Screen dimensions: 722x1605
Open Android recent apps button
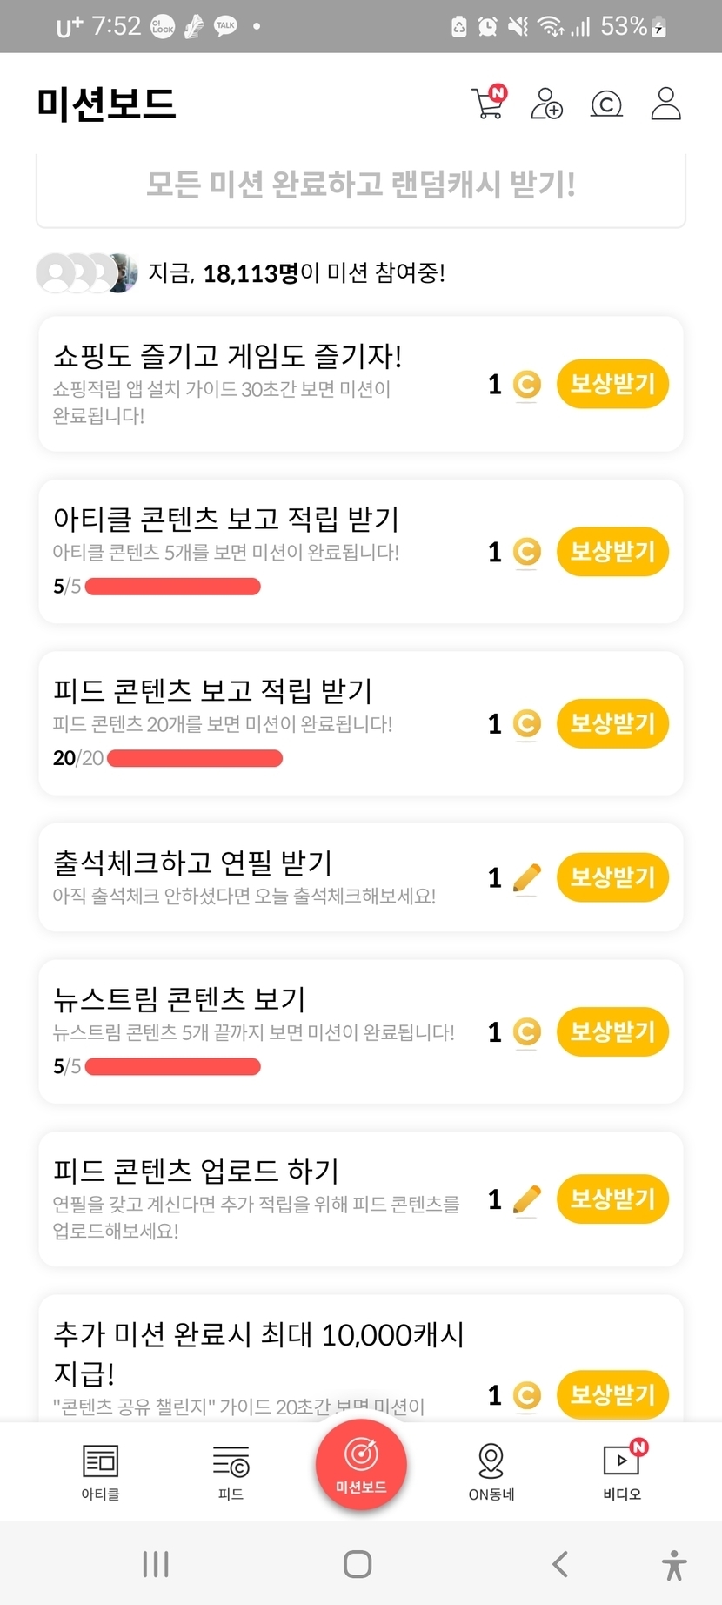click(156, 1564)
